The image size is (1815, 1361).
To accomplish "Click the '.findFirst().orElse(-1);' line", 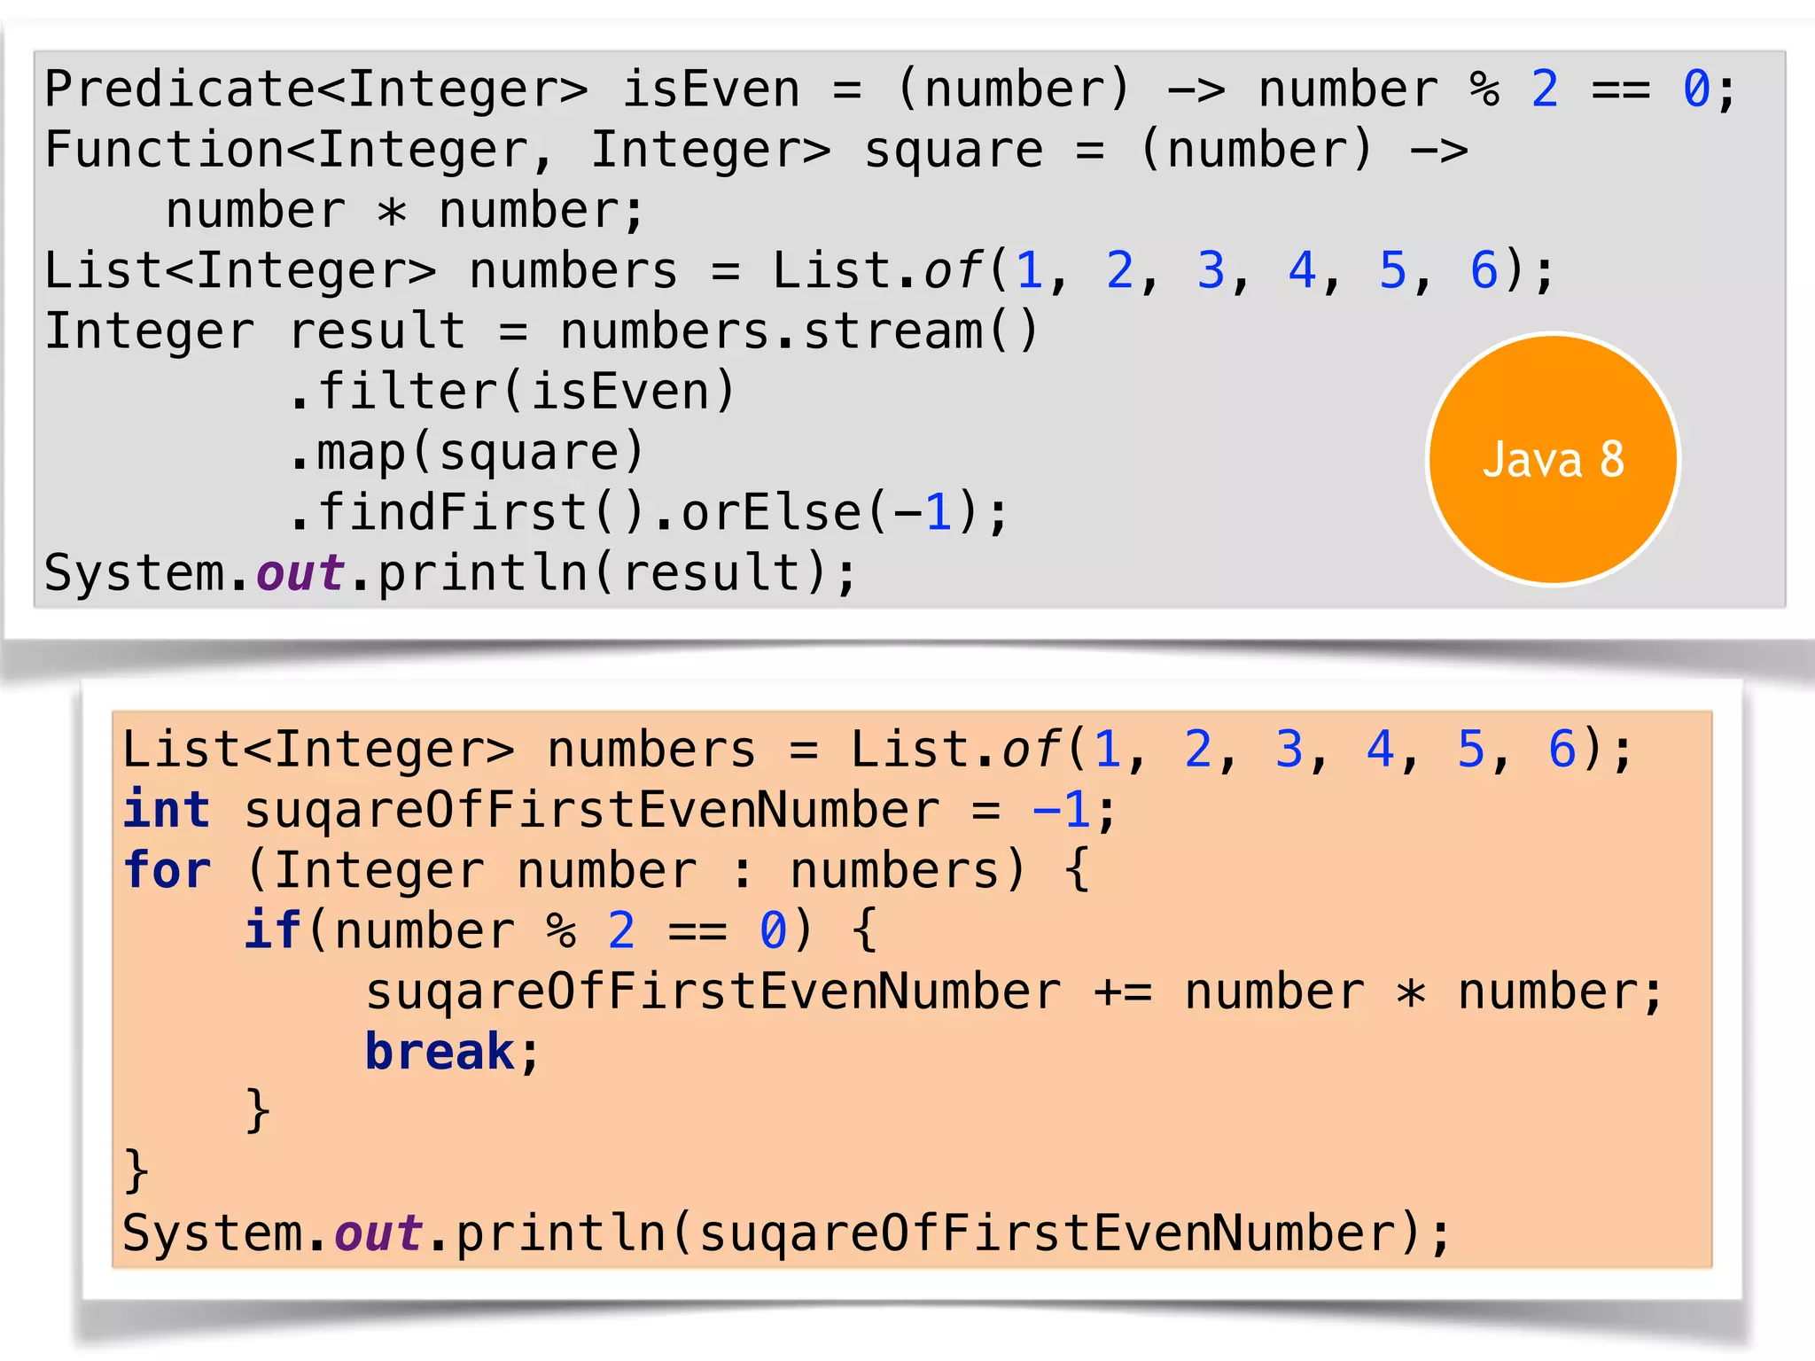I will [649, 513].
